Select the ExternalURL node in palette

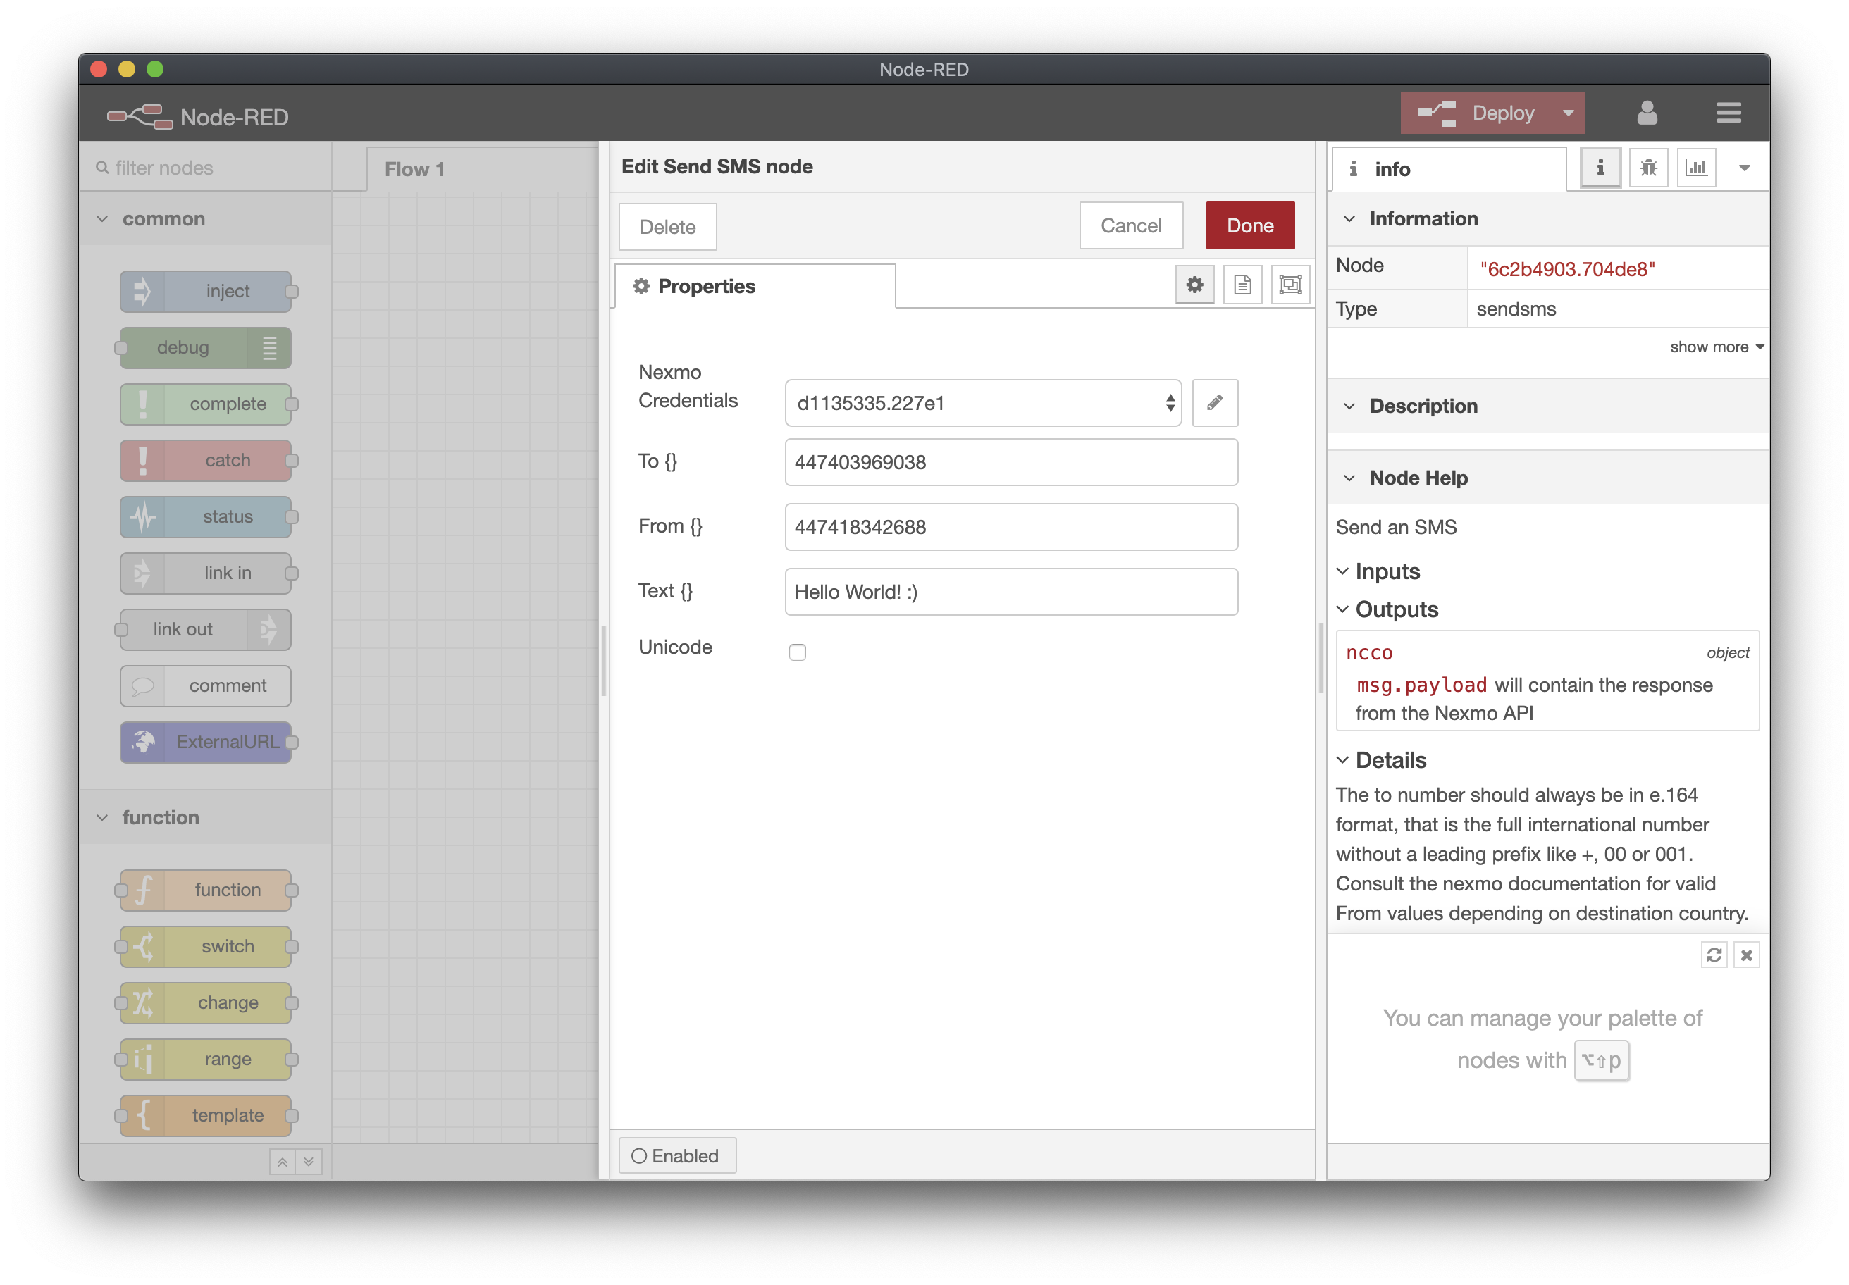pos(206,743)
